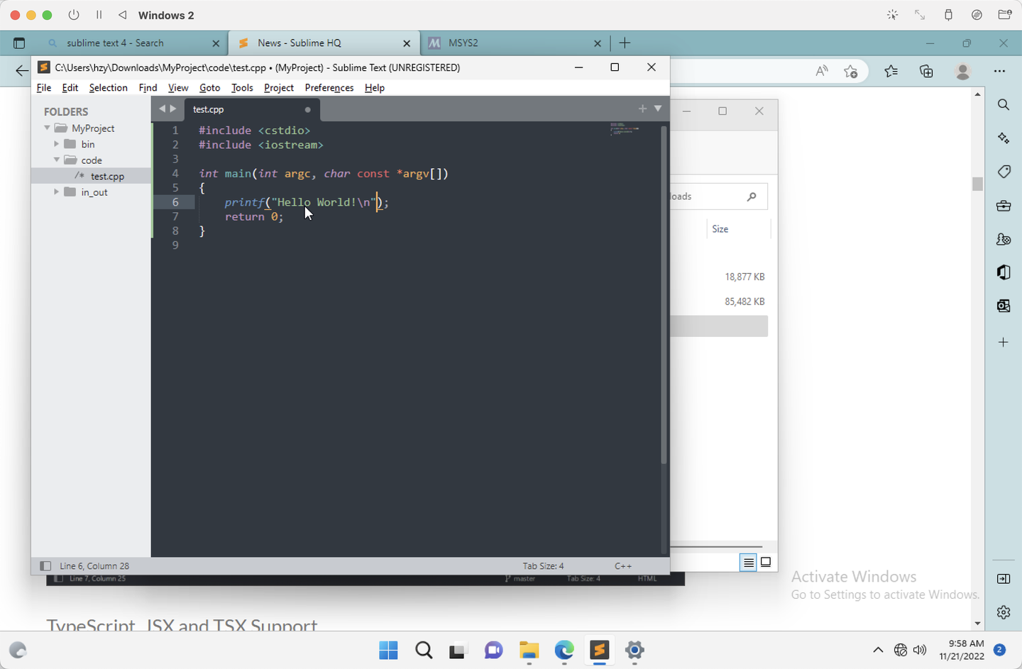Viewport: 1022px width, 669px height.
Task: Open the Microsoft Office icon in Edge's sidebar
Action: pyautogui.click(x=1003, y=272)
